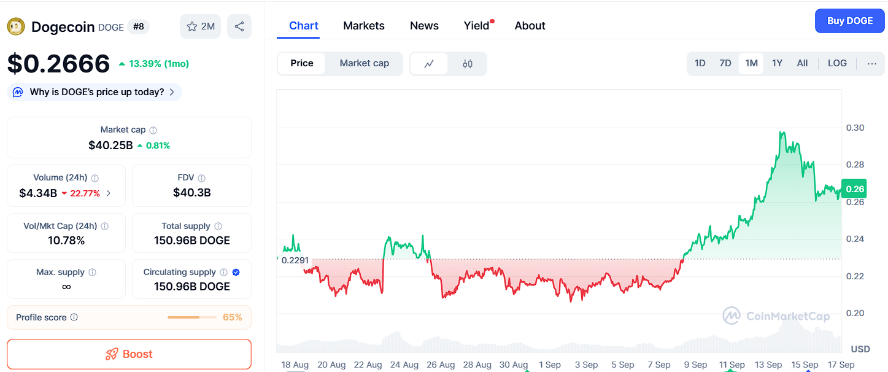Open the share icon button
Image resolution: width=888 pixels, height=372 pixels.
click(239, 26)
